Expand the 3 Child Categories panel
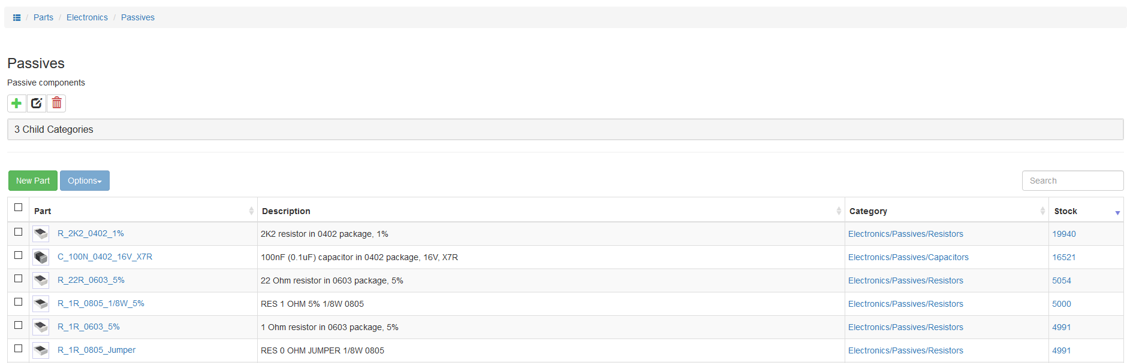The height and width of the screenshot is (363, 1127). (x=54, y=130)
